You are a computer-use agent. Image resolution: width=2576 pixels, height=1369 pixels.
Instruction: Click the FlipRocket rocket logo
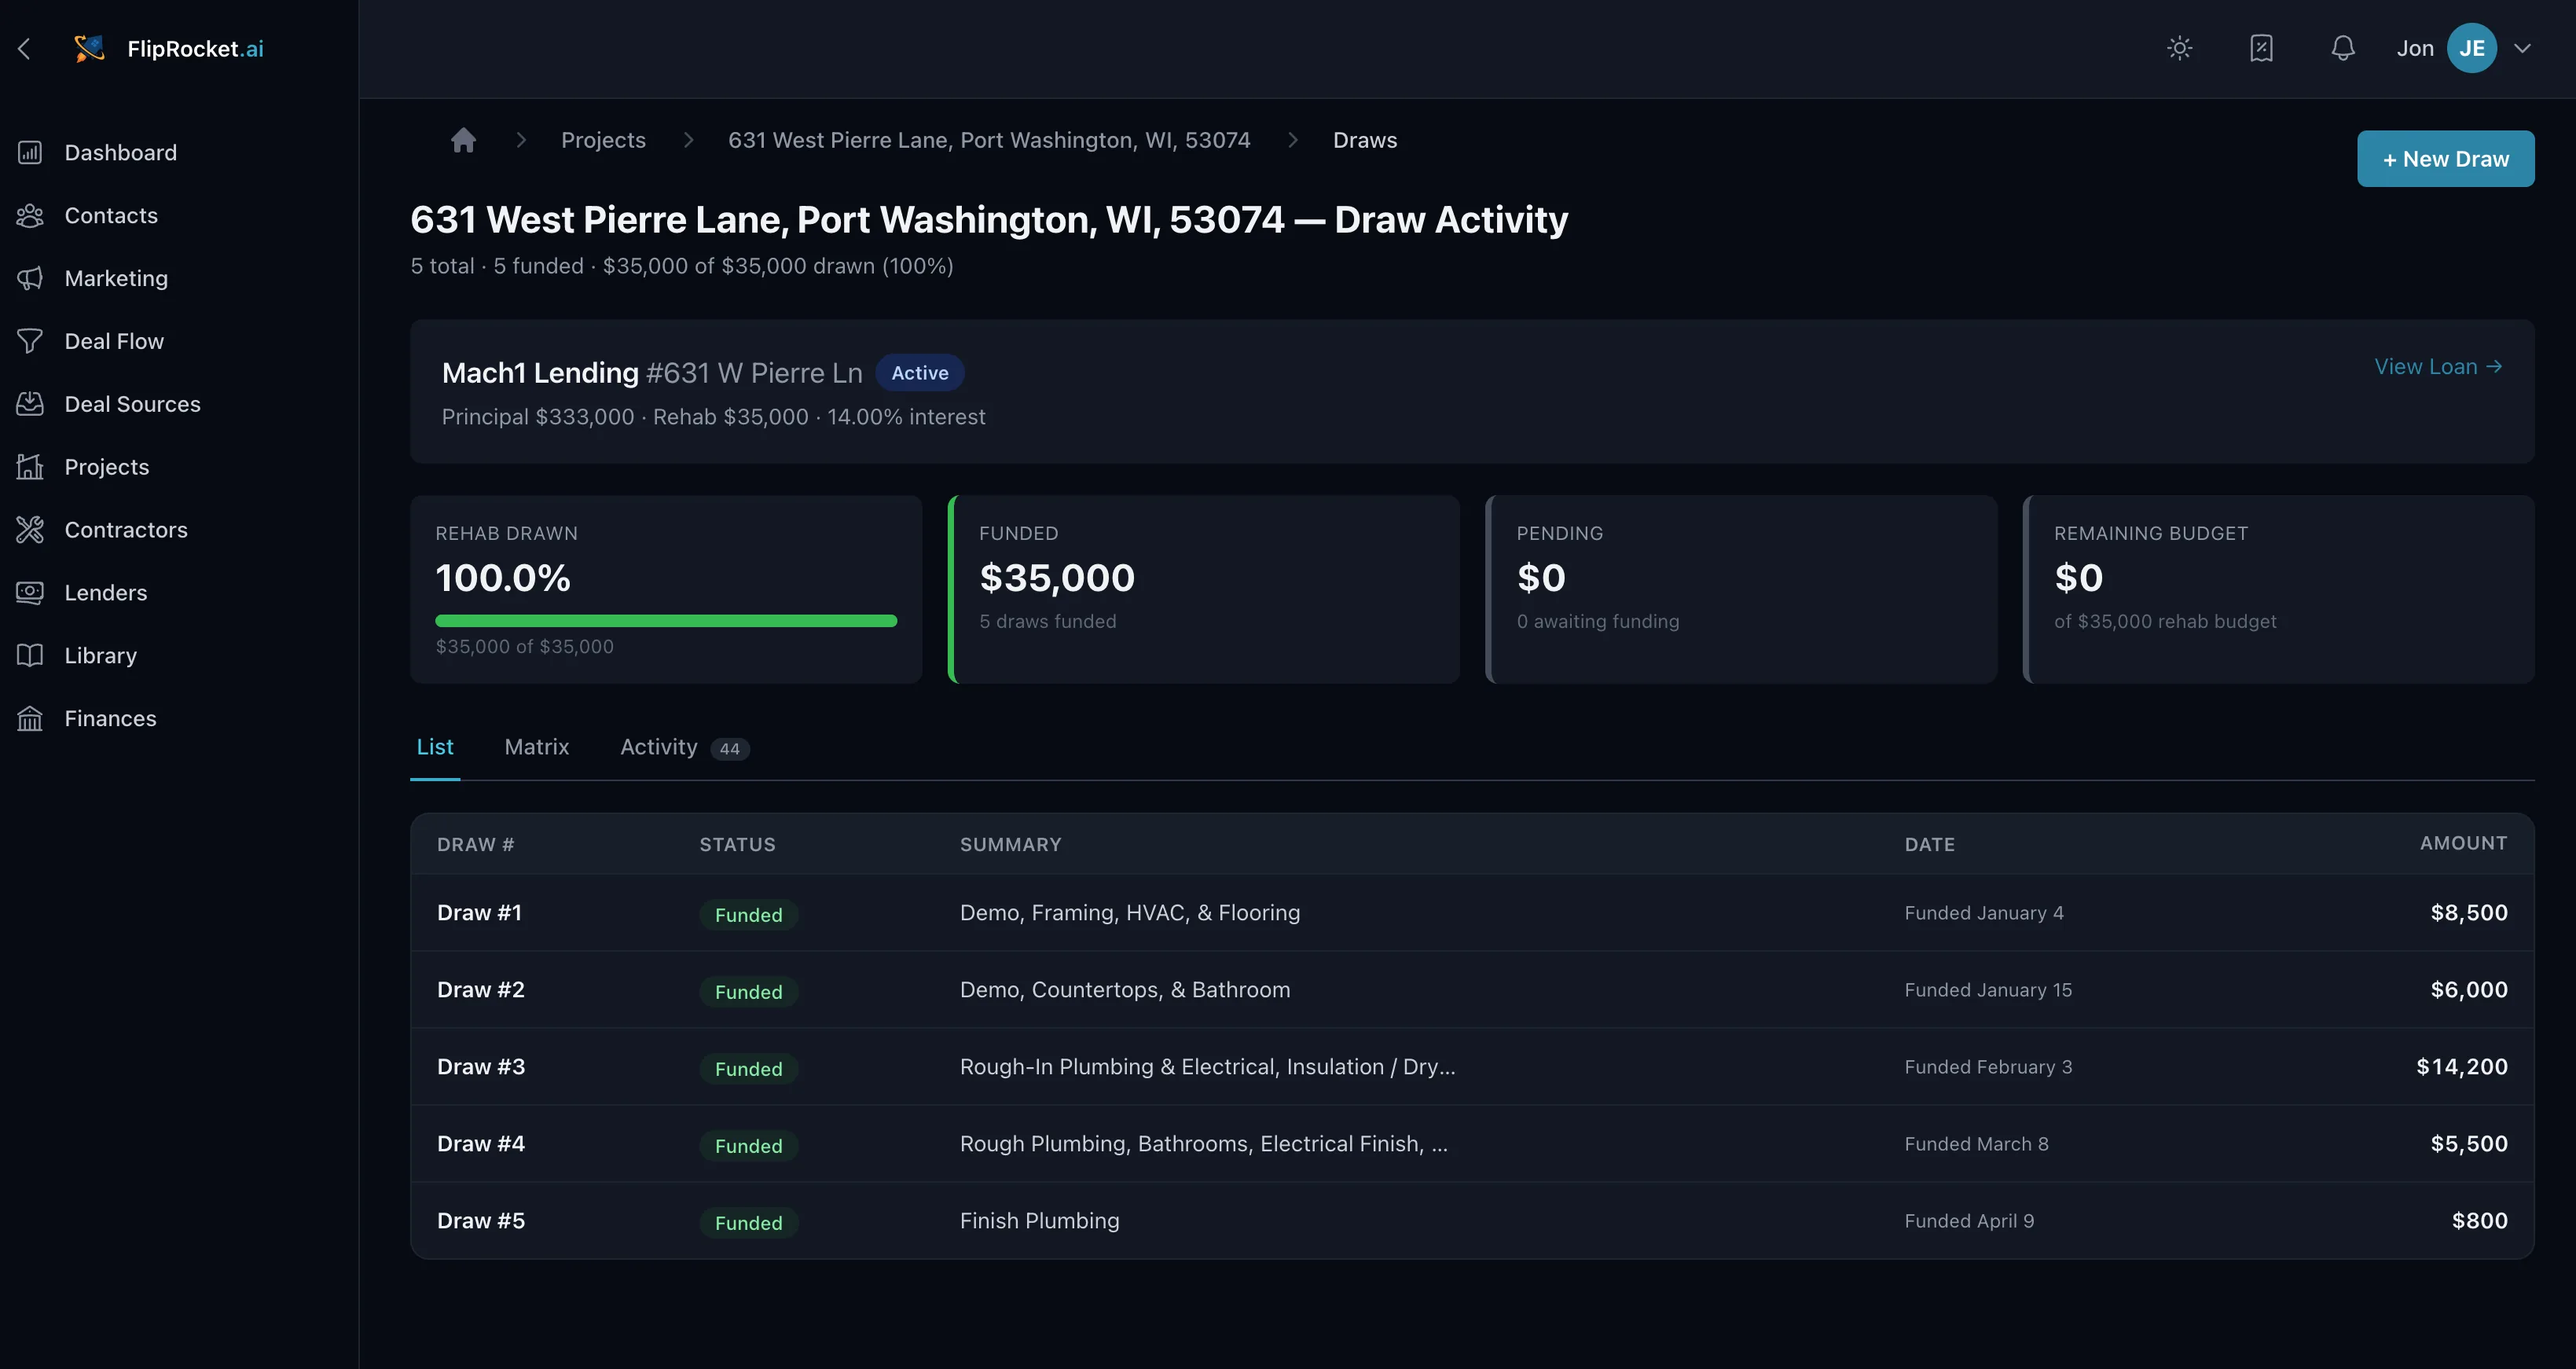[x=89, y=48]
